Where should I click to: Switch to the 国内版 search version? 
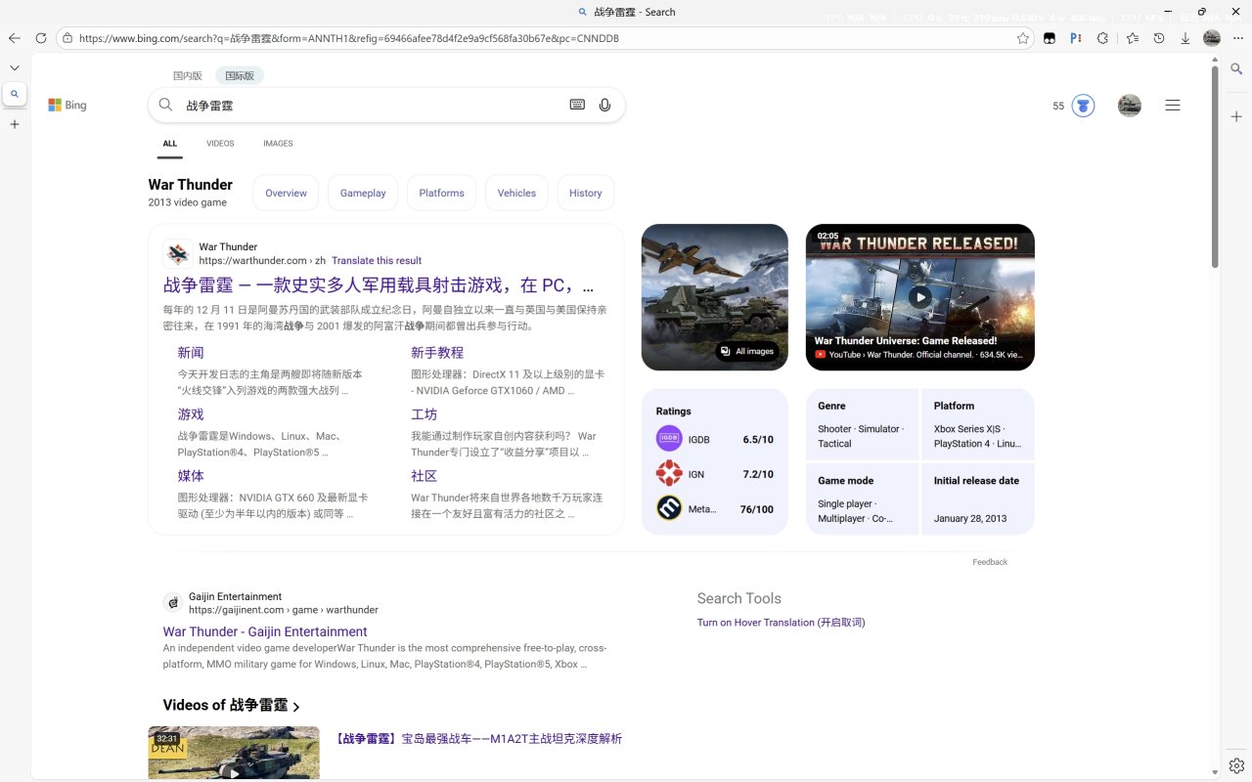pyautogui.click(x=187, y=76)
